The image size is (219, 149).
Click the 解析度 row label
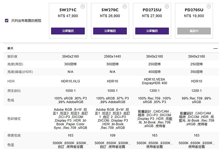[12, 57]
